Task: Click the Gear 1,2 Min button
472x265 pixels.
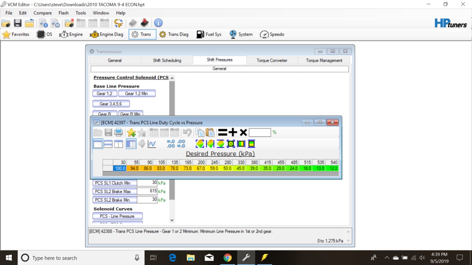Action: tap(136, 93)
